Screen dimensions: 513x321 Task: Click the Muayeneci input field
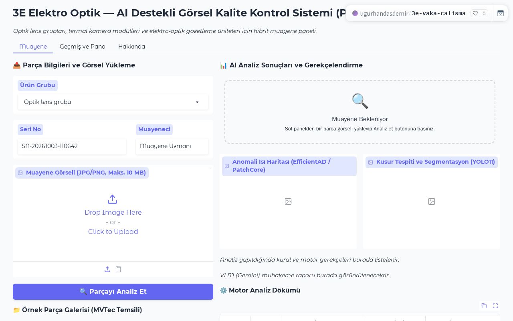[x=172, y=146]
